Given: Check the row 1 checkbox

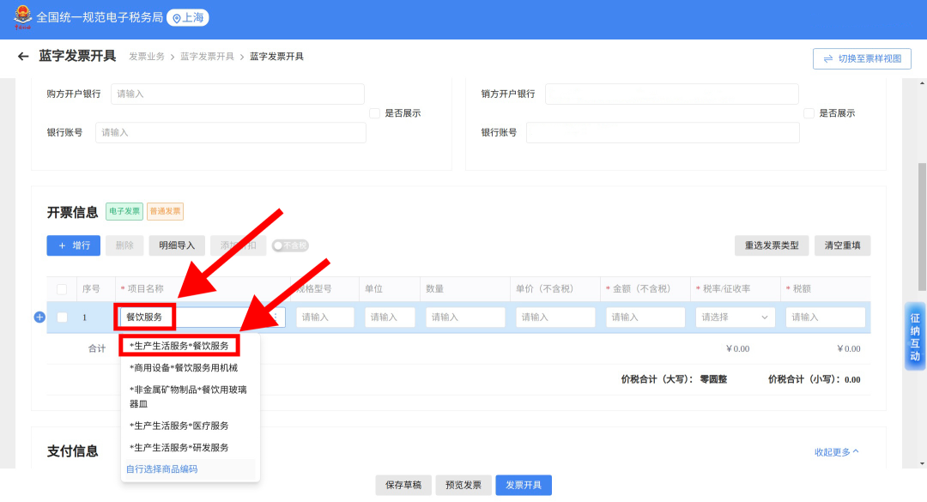Looking at the screenshot, I should click(62, 317).
